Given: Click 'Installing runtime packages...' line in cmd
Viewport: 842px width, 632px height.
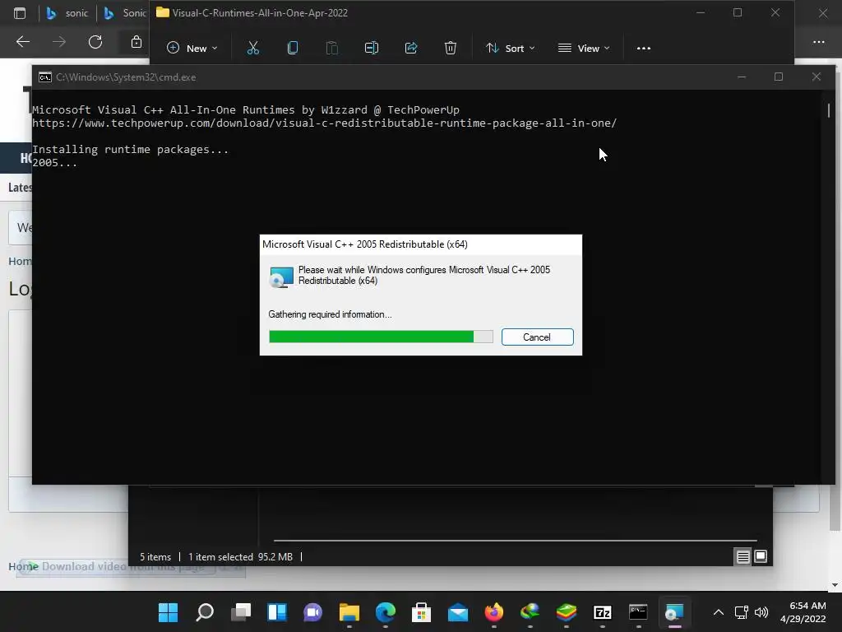Looking at the screenshot, I should tap(131, 150).
